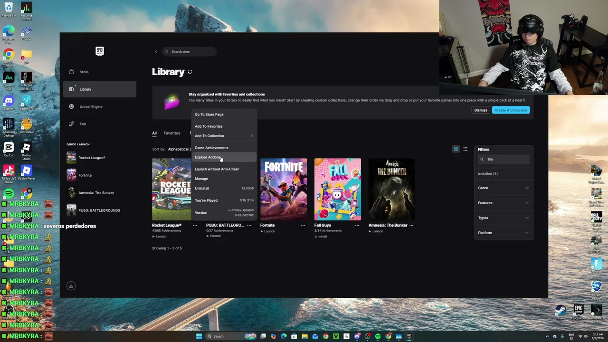
Task: Choose Go To Store Page from context menu
Action: tap(224, 114)
